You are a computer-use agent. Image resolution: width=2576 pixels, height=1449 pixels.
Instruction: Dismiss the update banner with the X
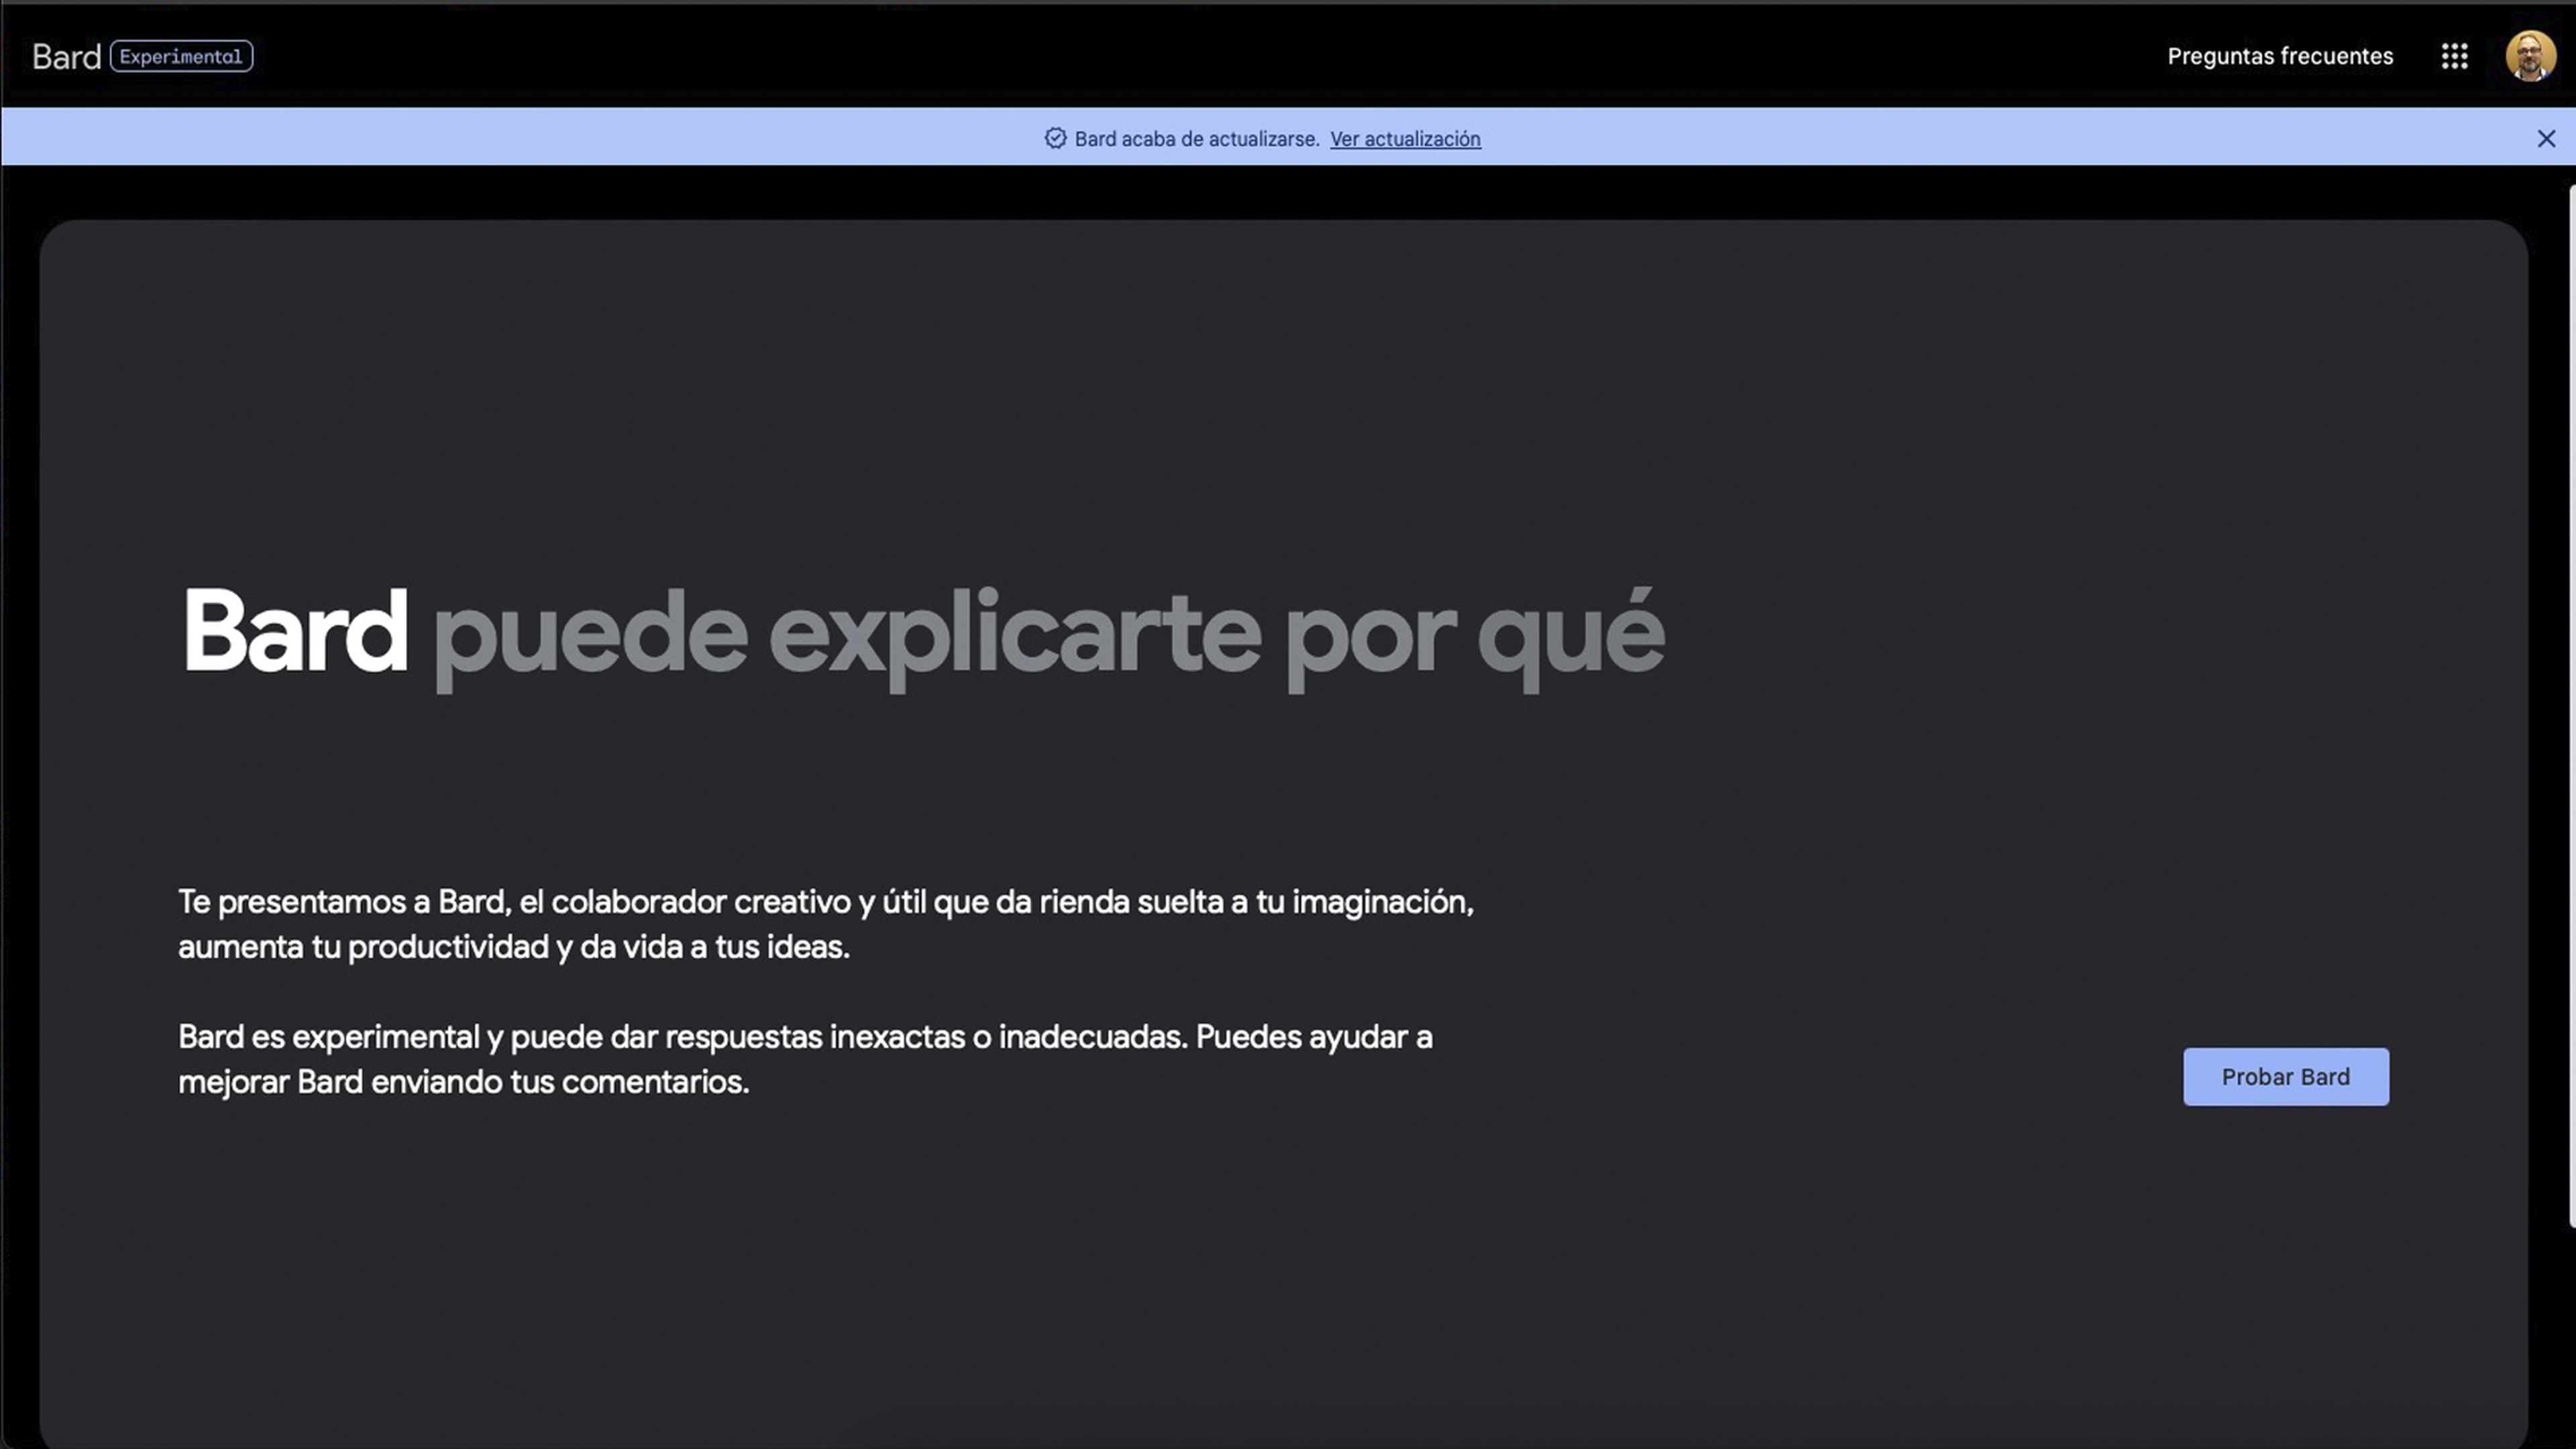[2546, 139]
